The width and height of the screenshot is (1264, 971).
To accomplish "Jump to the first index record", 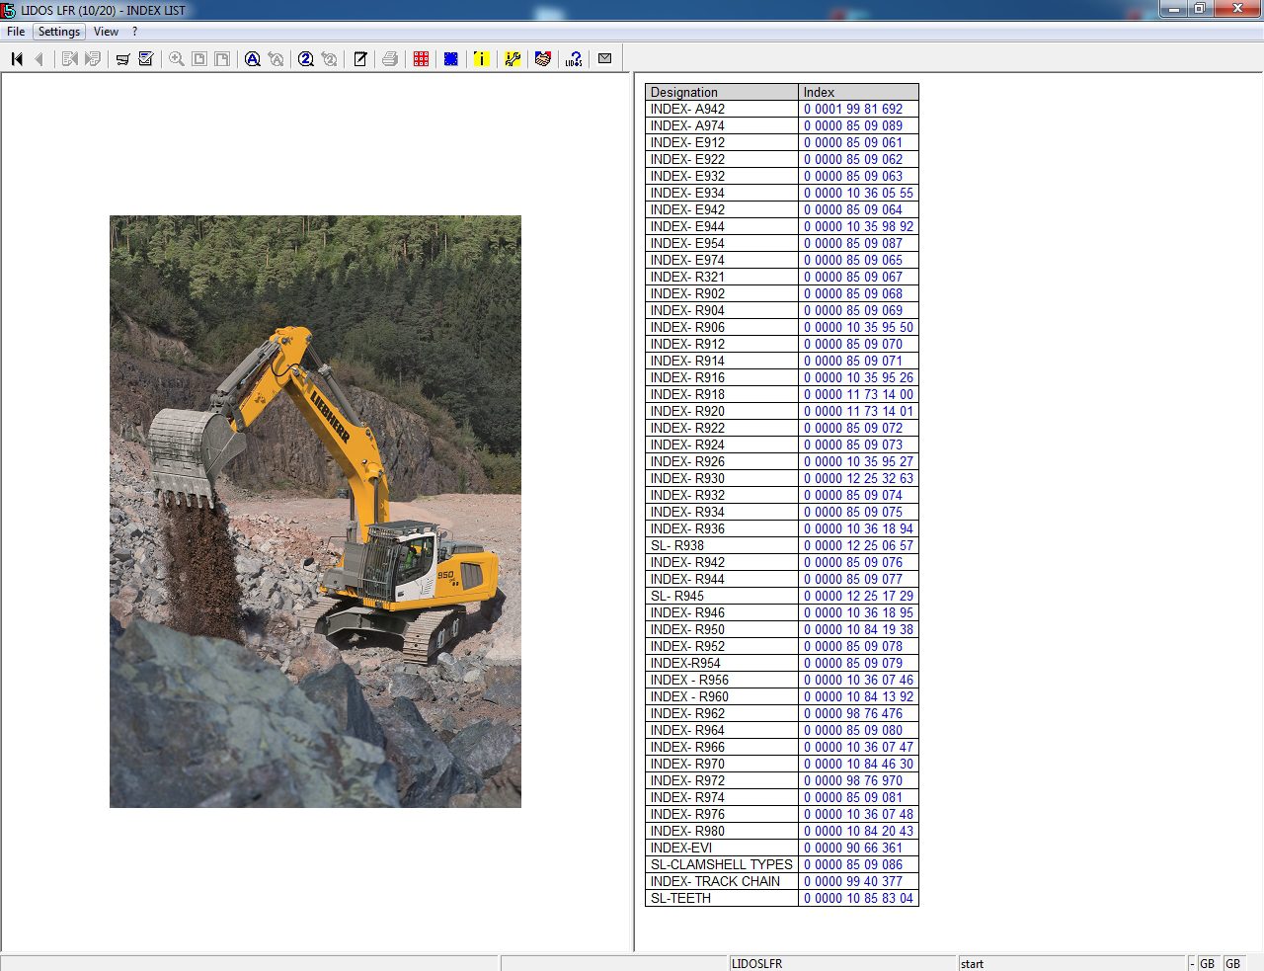I will (x=16, y=58).
